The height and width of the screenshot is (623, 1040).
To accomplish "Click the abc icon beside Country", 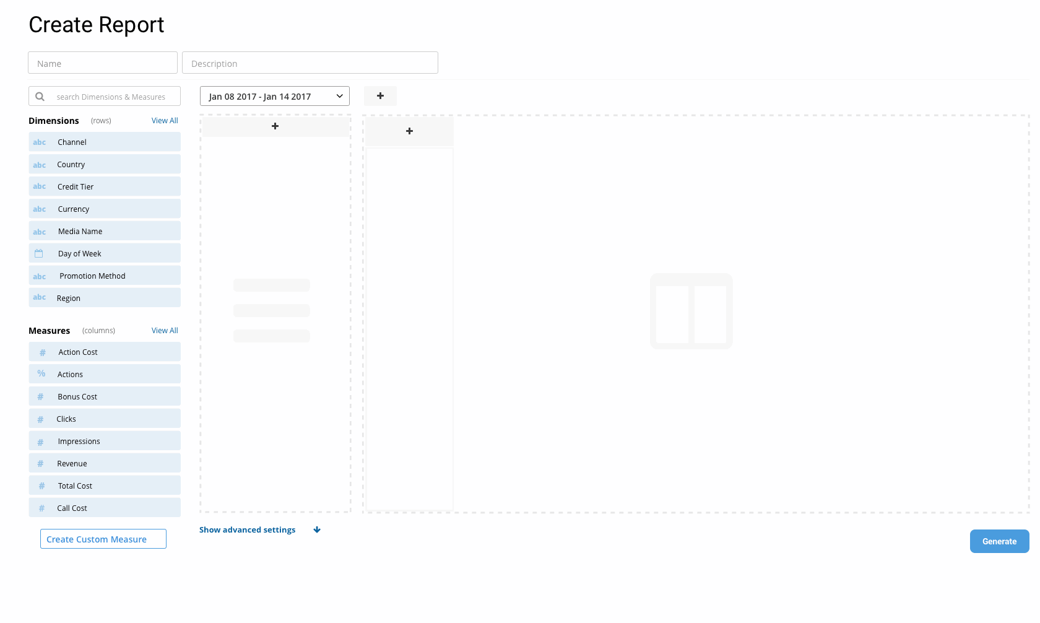I will (39, 164).
